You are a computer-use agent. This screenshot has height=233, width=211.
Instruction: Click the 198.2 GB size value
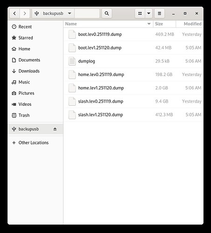click(x=164, y=75)
